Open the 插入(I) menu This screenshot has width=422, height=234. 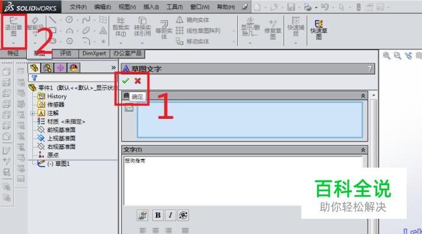(x=151, y=7)
